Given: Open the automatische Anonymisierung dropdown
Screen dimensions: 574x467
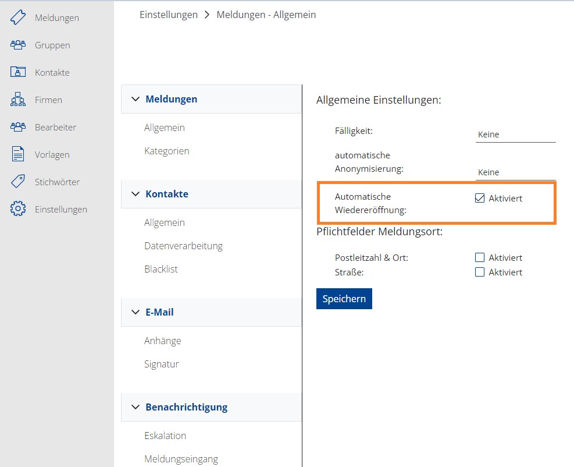Looking at the screenshot, I should tap(515, 172).
